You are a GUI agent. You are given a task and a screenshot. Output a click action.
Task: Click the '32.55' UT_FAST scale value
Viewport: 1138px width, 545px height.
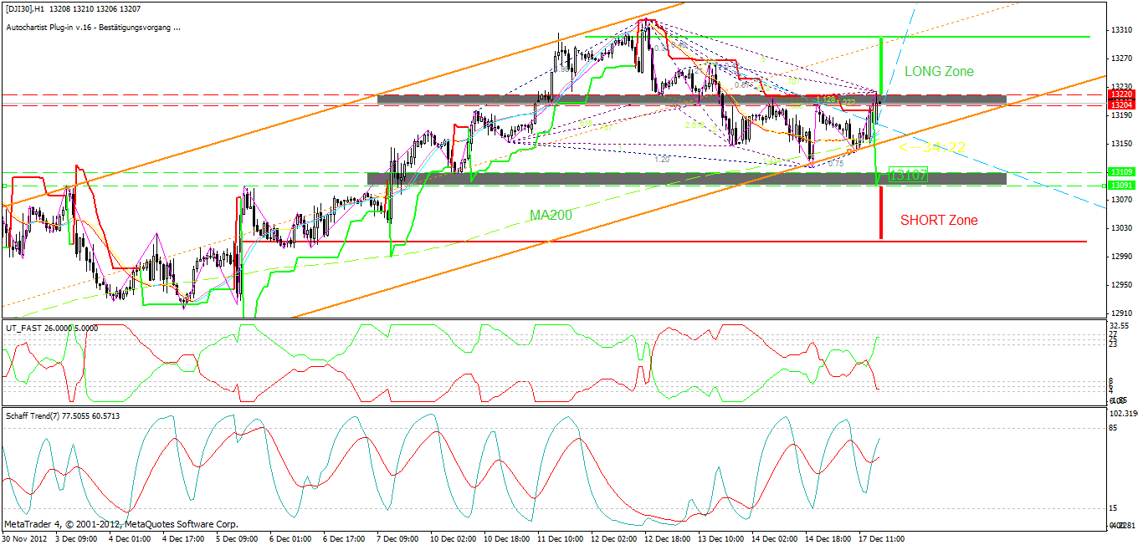coord(1120,325)
